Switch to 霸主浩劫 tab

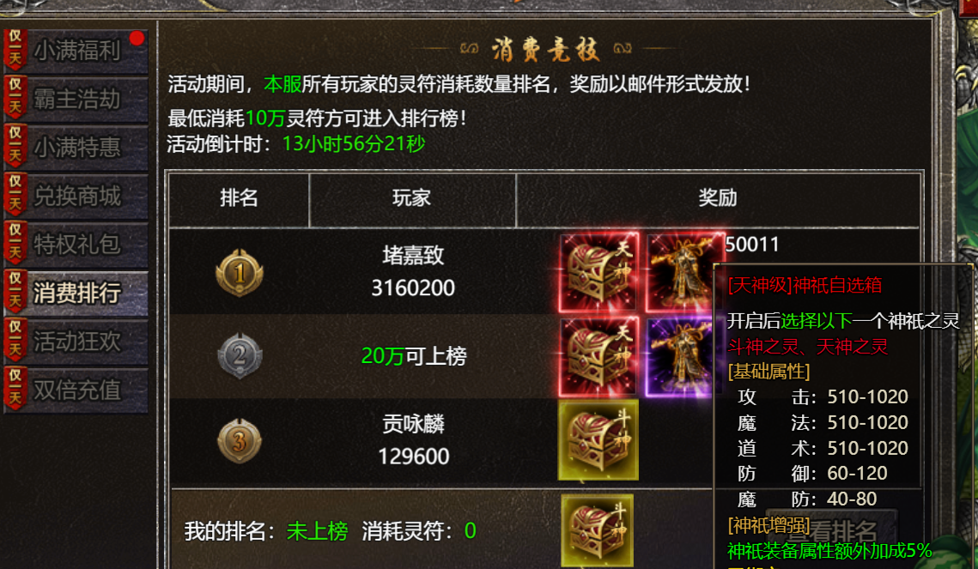click(76, 99)
